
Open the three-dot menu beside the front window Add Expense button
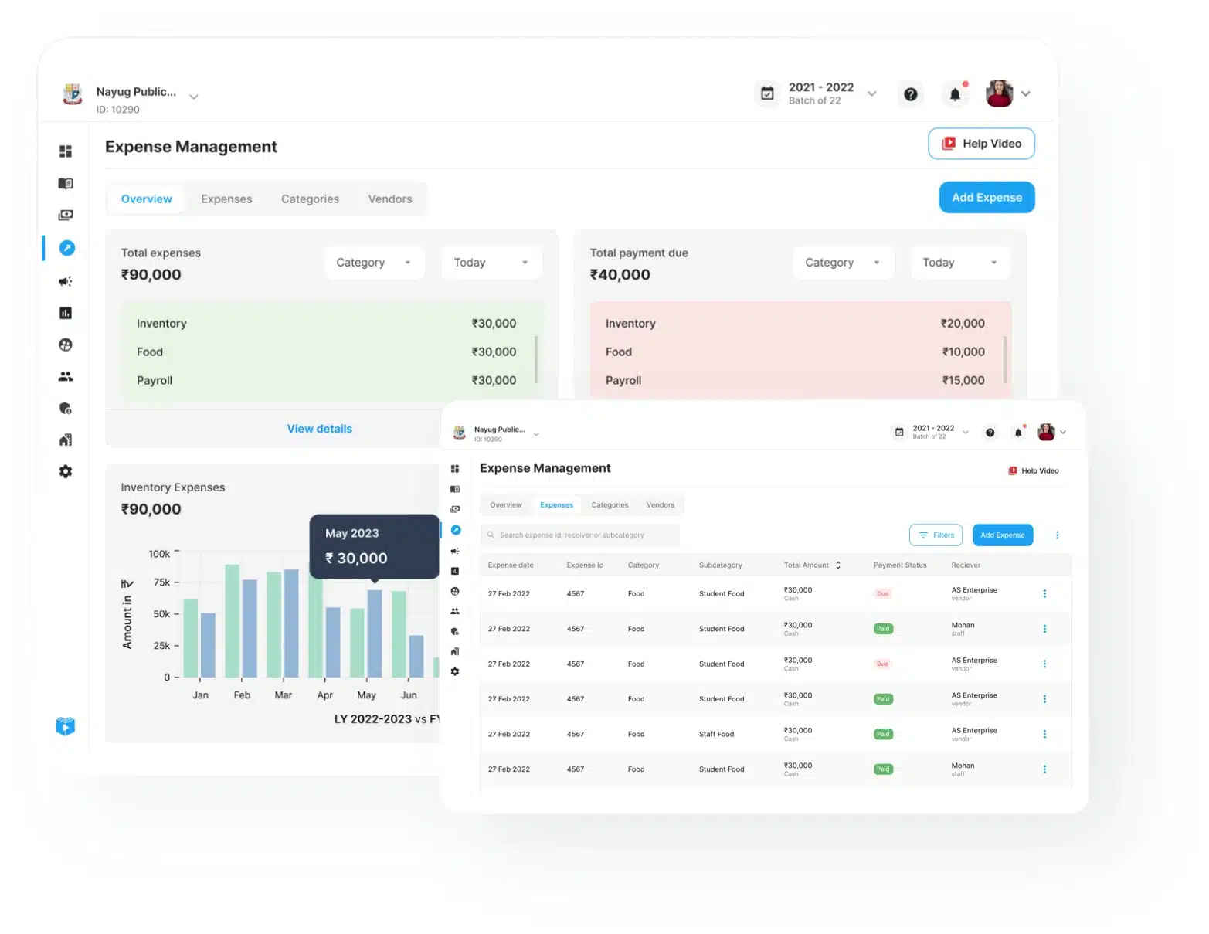(1058, 535)
